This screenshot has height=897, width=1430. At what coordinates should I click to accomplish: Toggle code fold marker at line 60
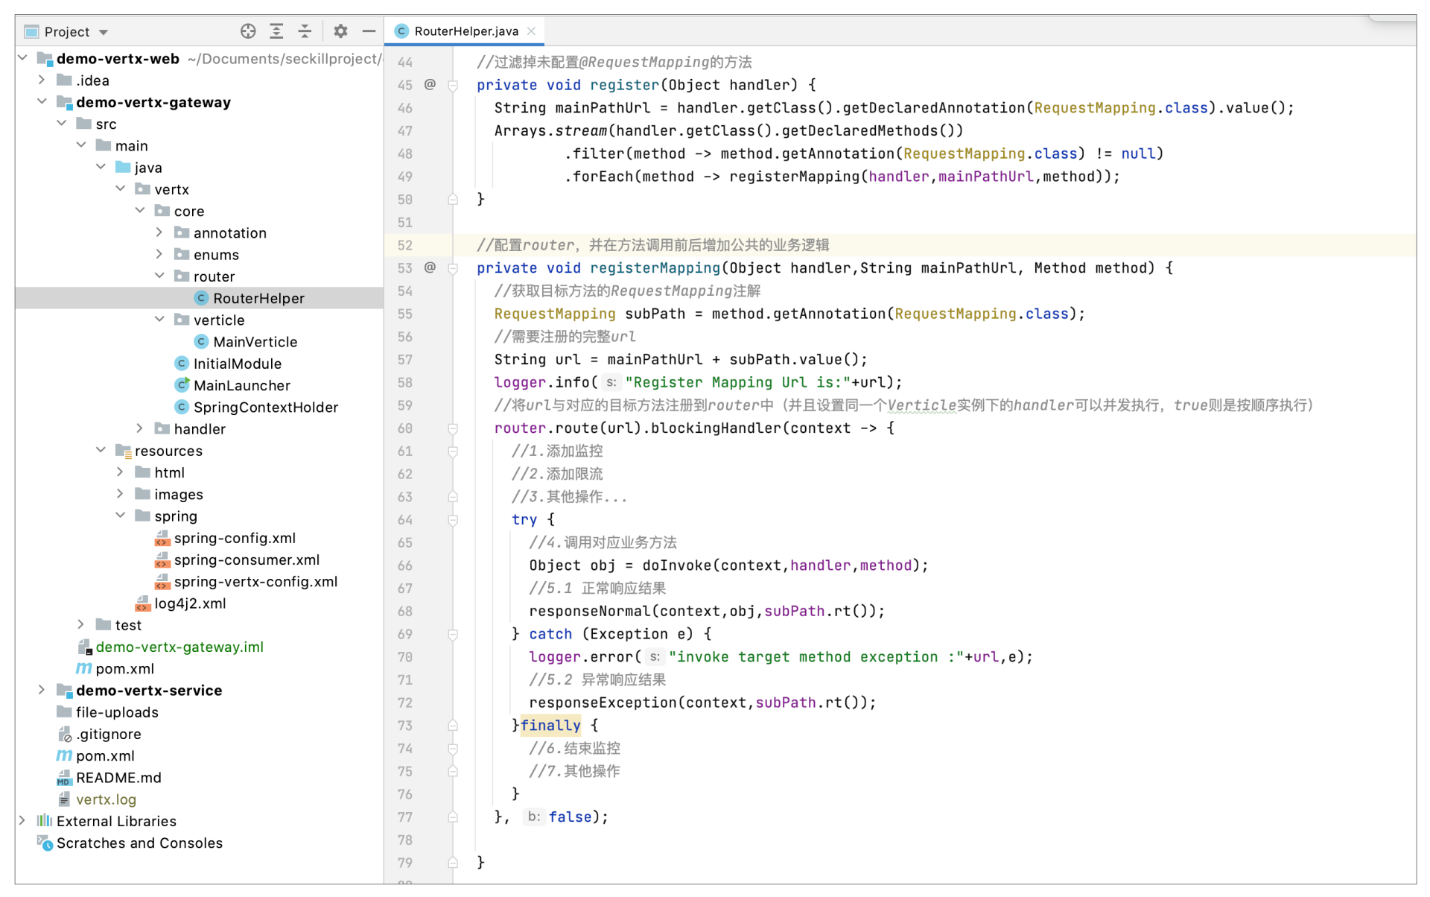click(453, 429)
